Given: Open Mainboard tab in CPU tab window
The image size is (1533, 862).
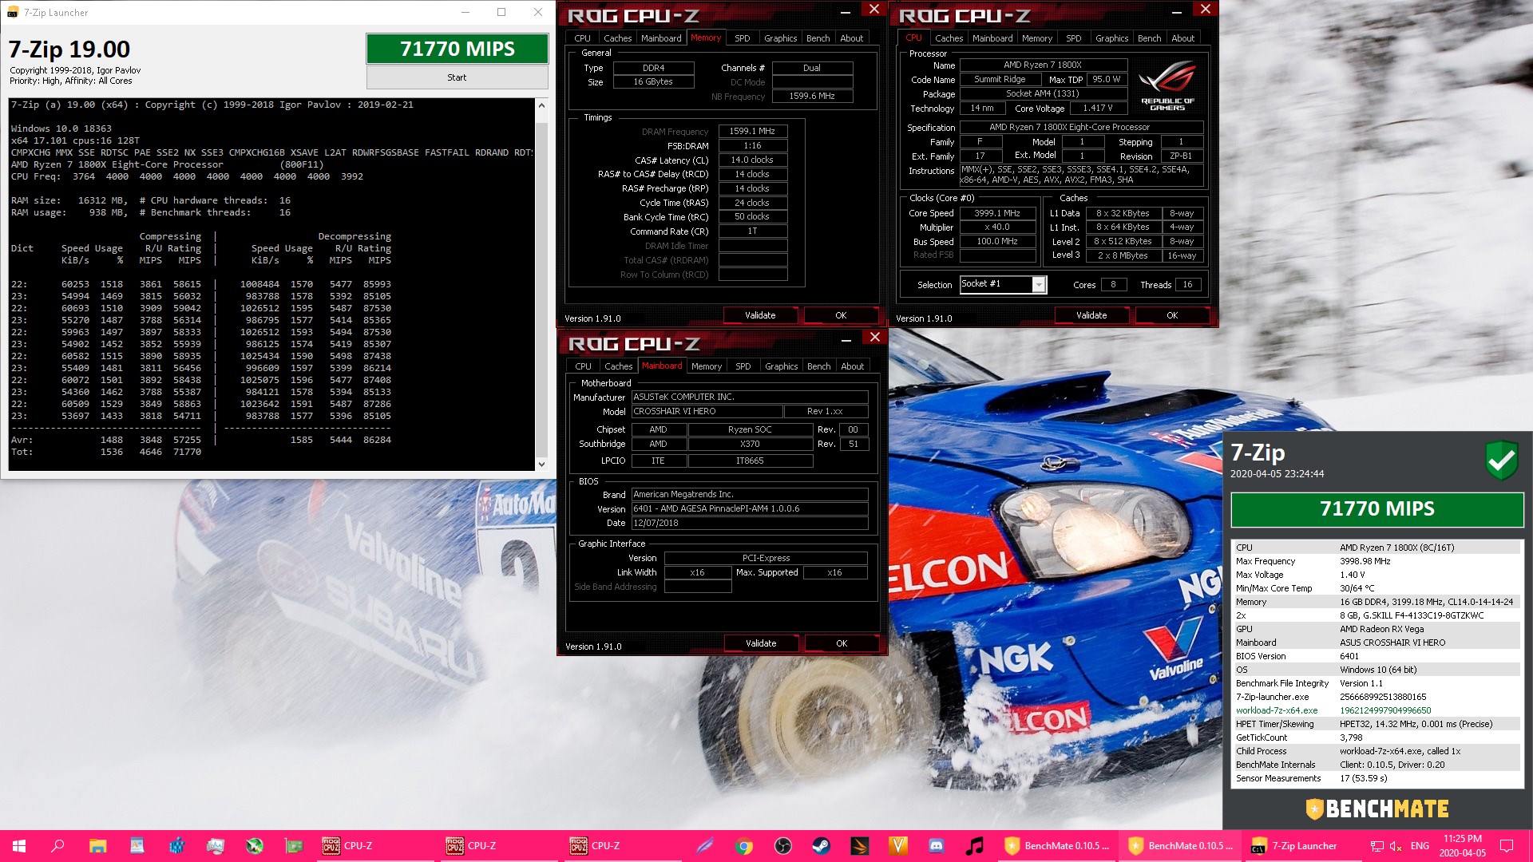Looking at the screenshot, I should tap(992, 38).
